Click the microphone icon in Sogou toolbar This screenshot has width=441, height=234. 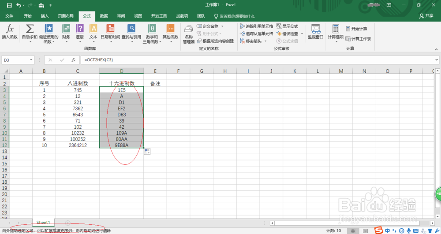pyautogui.click(x=409, y=230)
